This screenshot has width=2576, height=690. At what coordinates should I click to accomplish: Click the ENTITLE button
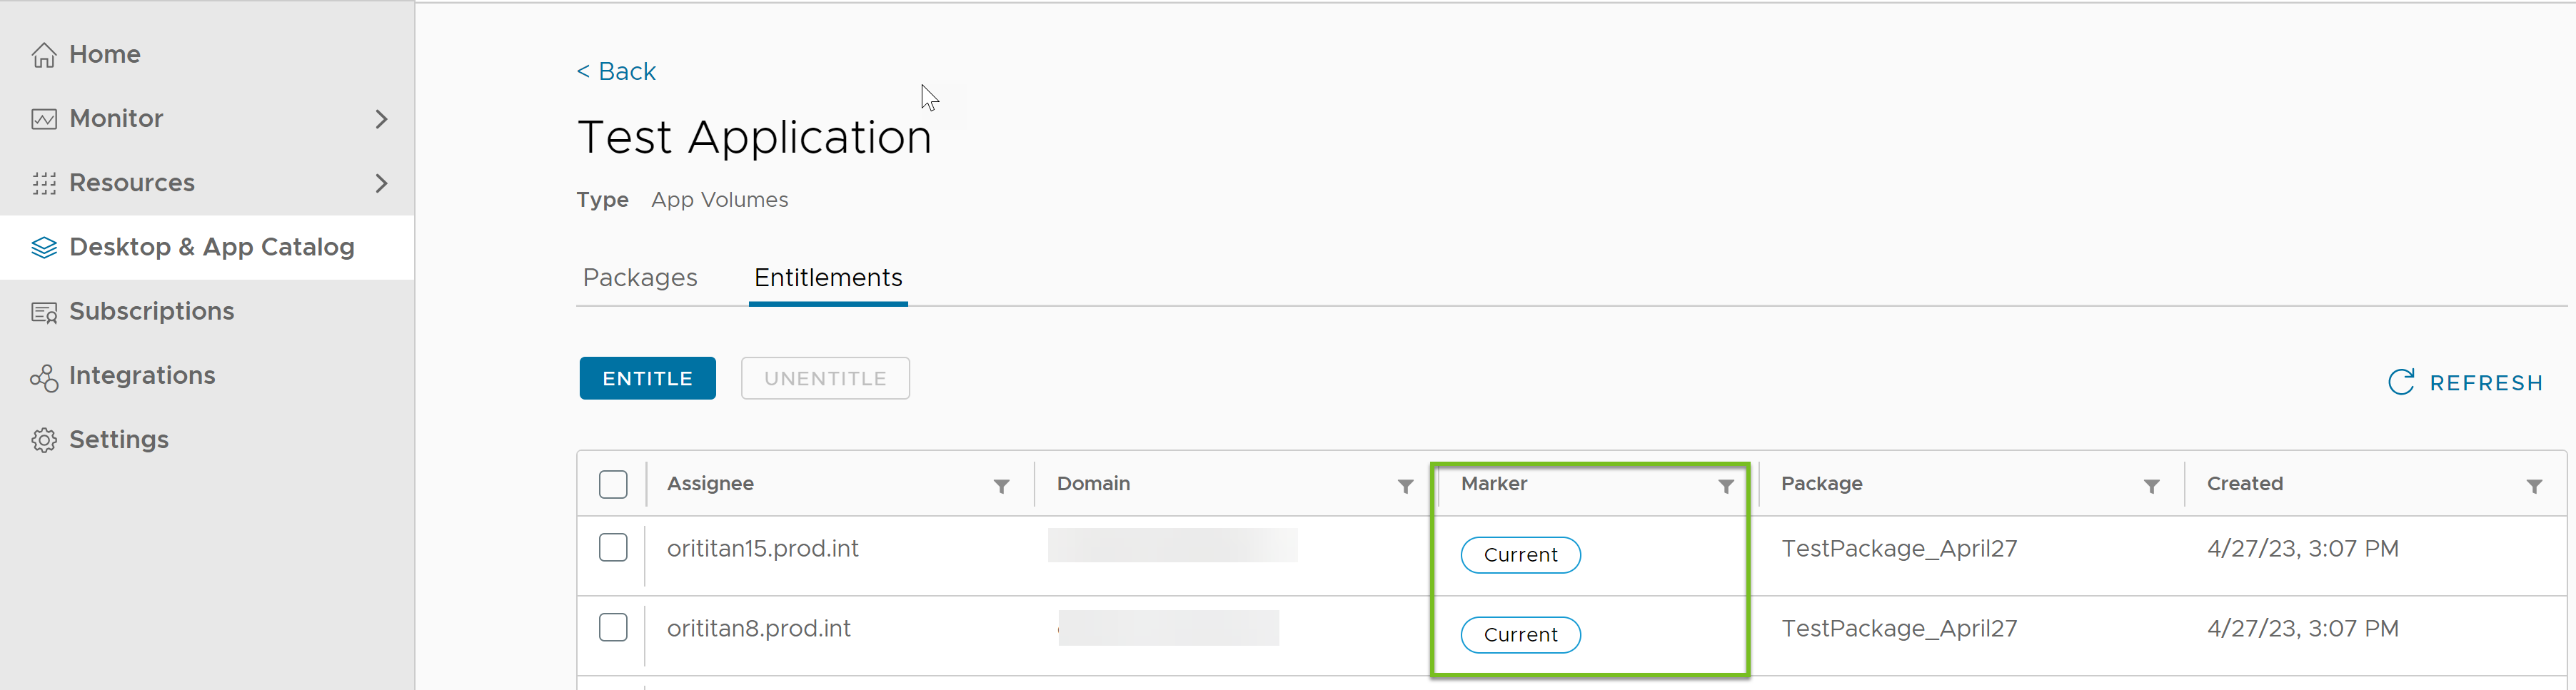[x=647, y=378]
